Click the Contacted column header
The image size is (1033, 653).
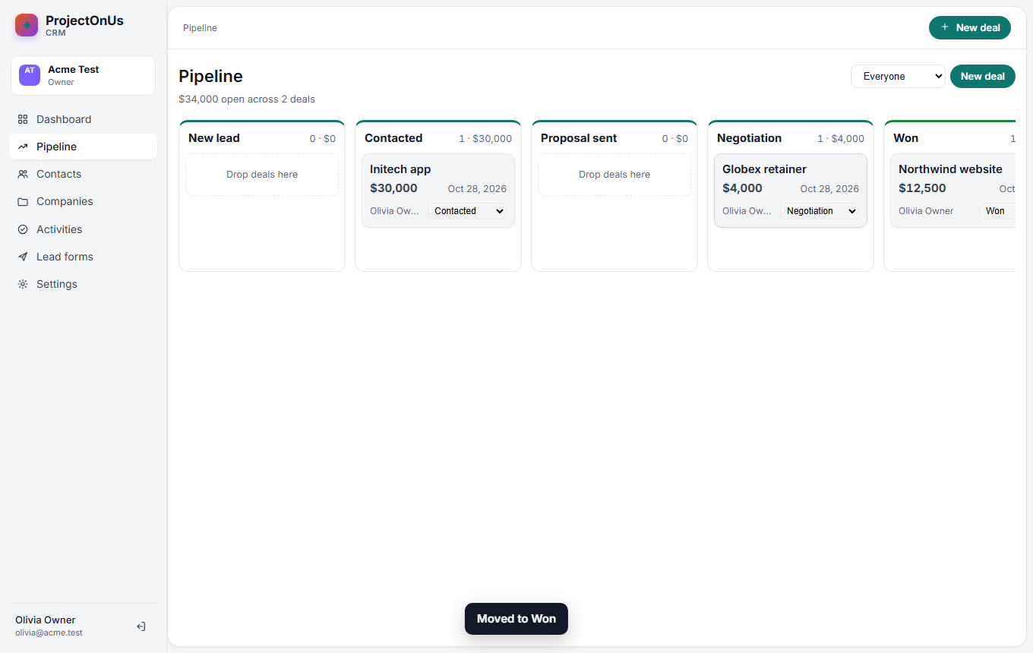pyautogui.click(x=393, y=138)
